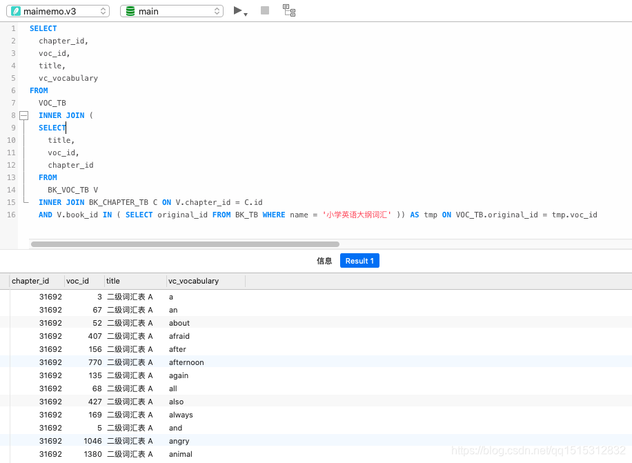632x463 pixels.
Task: Click the horizontal scrollbar of the editor
Action: pos(185,244)
